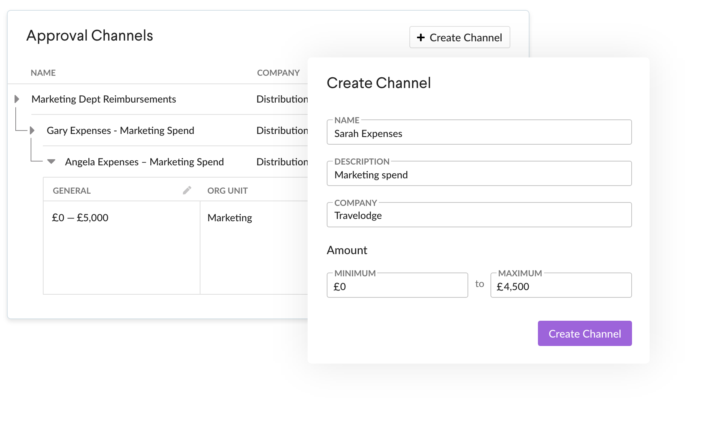Click the GENERAL section header
The width and height of the screenshot is (707, 421).
tap(72, 191)
